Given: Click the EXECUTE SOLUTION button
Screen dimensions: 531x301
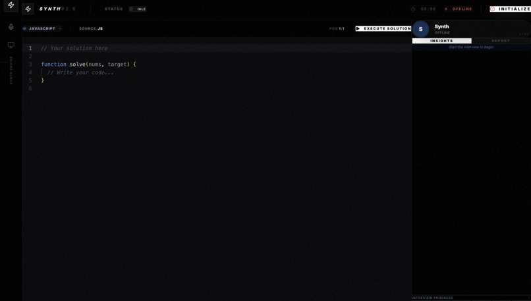Looking at the screenshot, I should click(x=383, y=28).
